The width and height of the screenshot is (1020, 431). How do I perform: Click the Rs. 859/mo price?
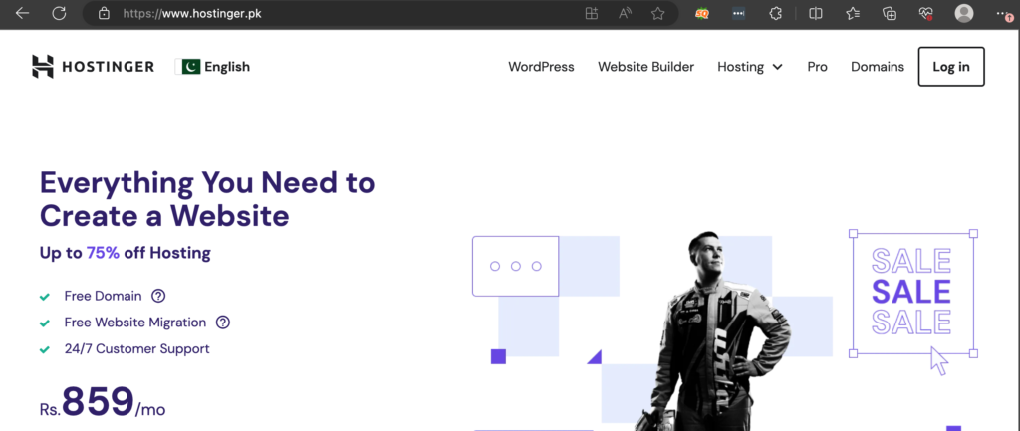pyautogui.click(x=103, y=403)
